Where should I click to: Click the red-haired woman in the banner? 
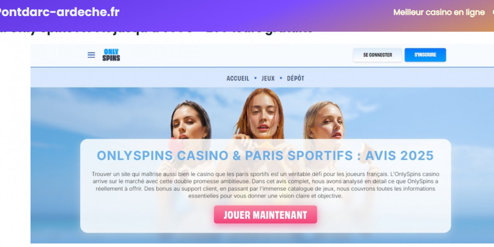pyautogui.click(x=259, y=114)
